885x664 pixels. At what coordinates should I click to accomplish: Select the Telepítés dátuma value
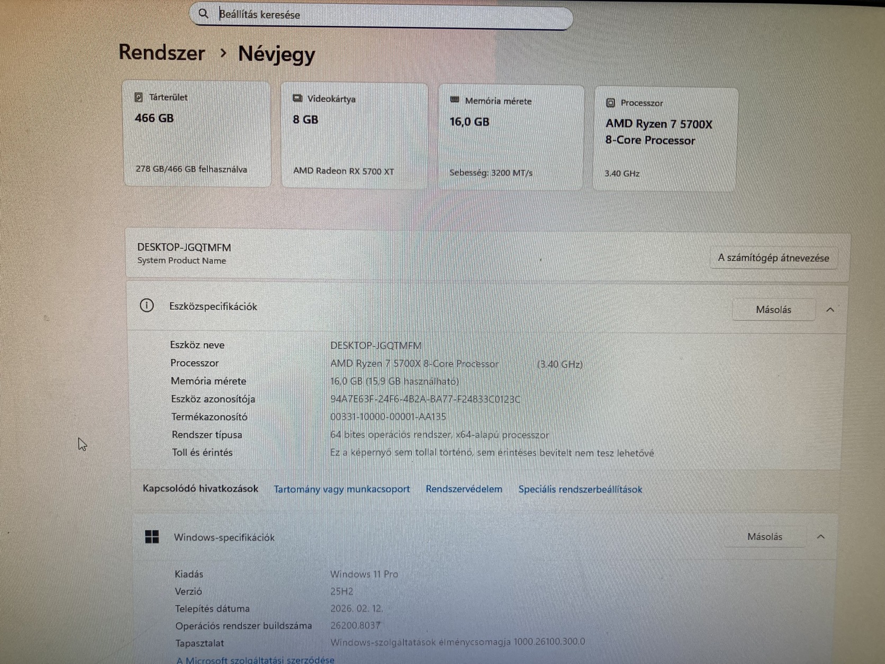tap(356, 608)
